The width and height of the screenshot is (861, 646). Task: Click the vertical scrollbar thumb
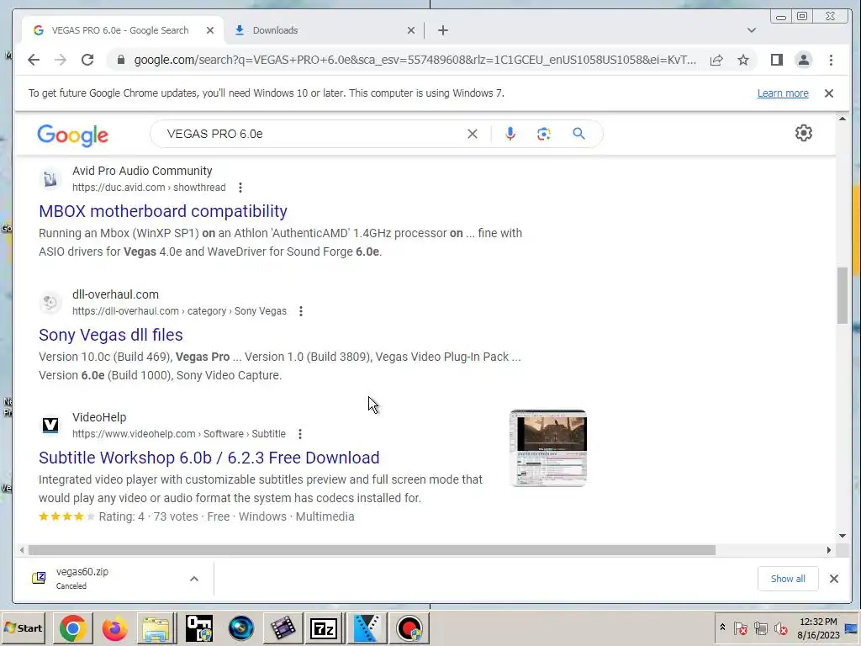click(843, 295)
